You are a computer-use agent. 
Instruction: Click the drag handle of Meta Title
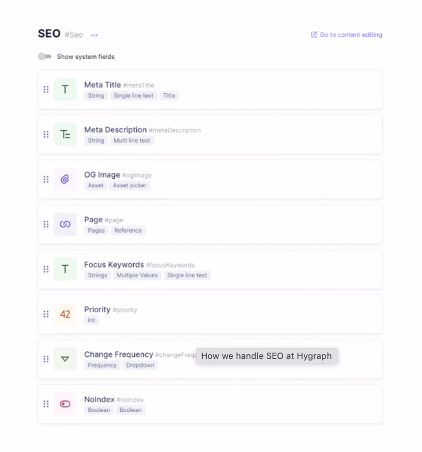tap(46, 90)
